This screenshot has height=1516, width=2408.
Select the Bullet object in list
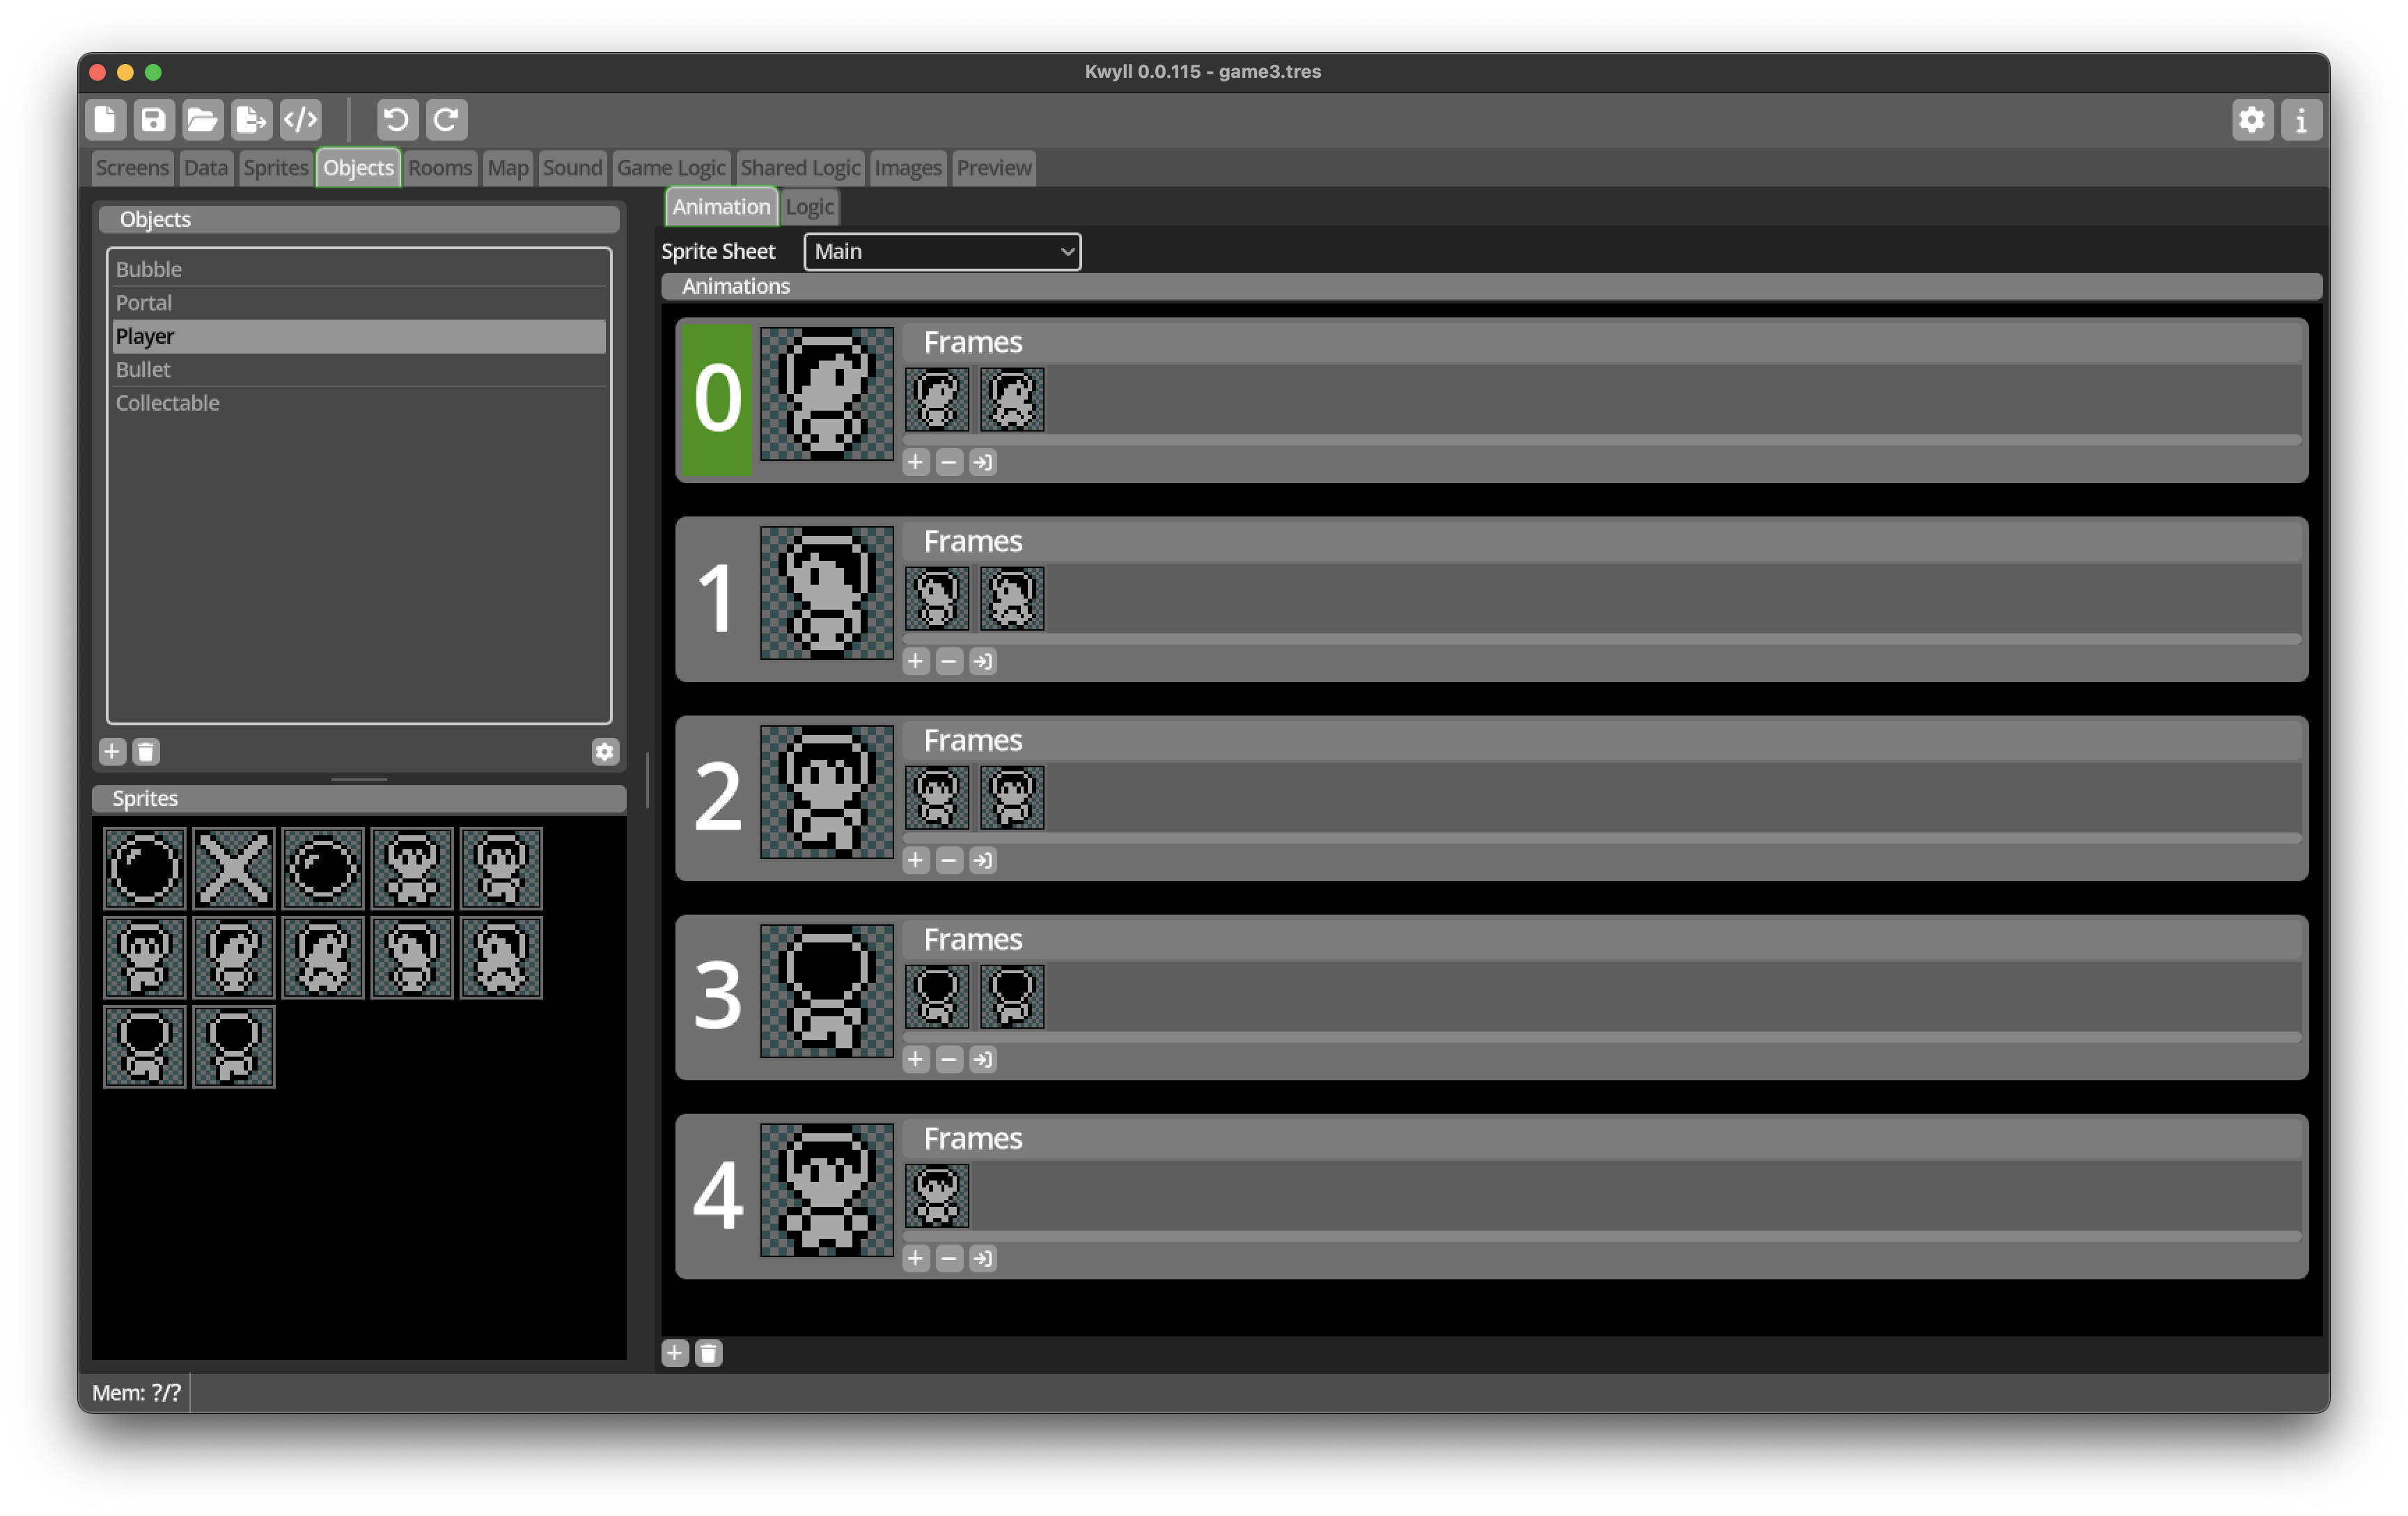(143, 370)
